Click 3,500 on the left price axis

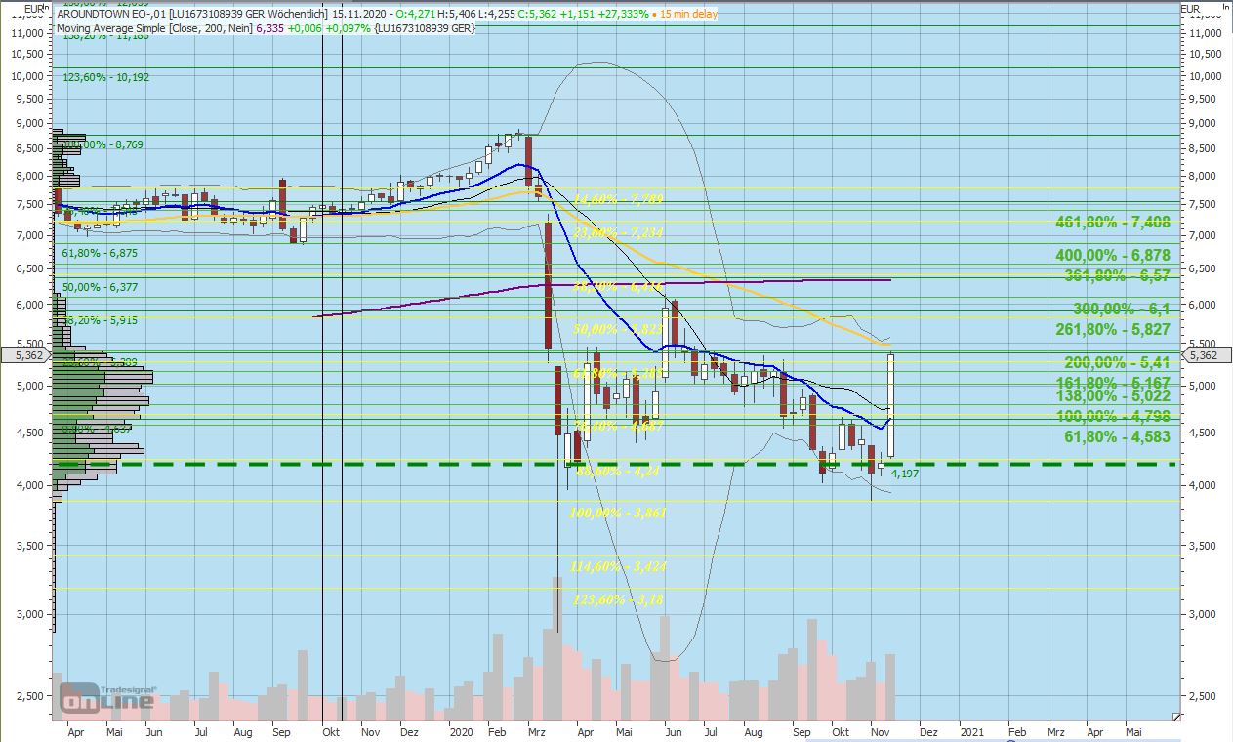pyautogui.click(x=31, y=545)
